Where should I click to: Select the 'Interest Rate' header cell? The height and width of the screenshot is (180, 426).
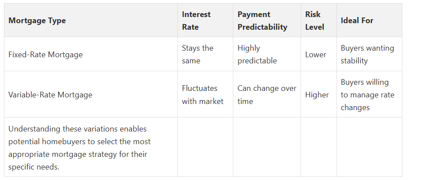[x=196, y=21]
